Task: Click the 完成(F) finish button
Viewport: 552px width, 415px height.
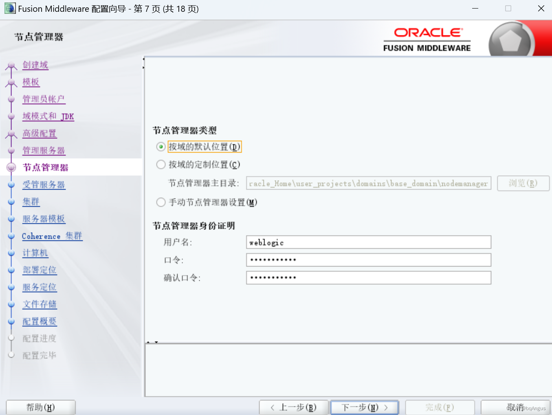Action: (x=440, y=407)
